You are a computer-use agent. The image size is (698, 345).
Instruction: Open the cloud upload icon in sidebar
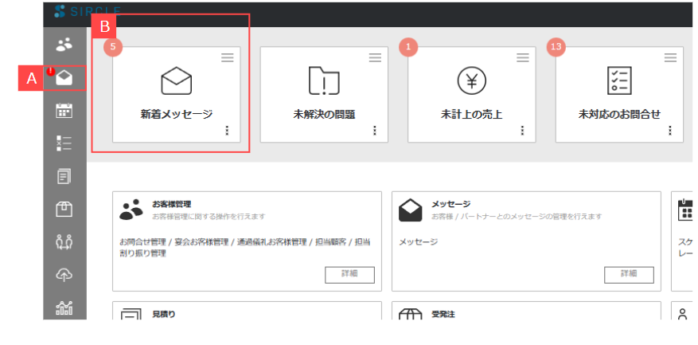click(x=64, y=275)
